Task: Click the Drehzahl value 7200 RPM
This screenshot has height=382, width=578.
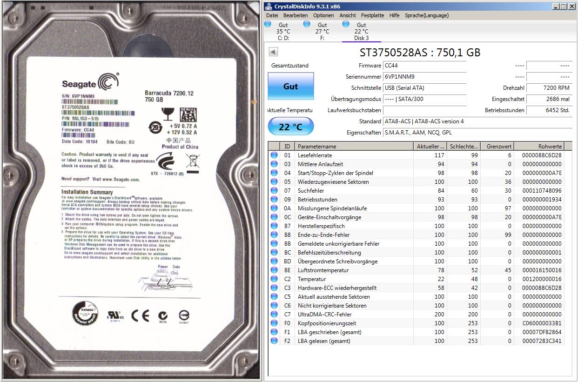Action: pyautogui.click(x=549, y=88)
